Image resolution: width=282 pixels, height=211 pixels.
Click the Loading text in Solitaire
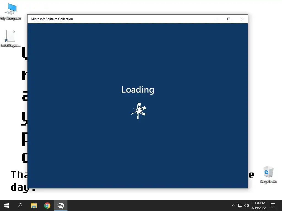click(138, 90)
